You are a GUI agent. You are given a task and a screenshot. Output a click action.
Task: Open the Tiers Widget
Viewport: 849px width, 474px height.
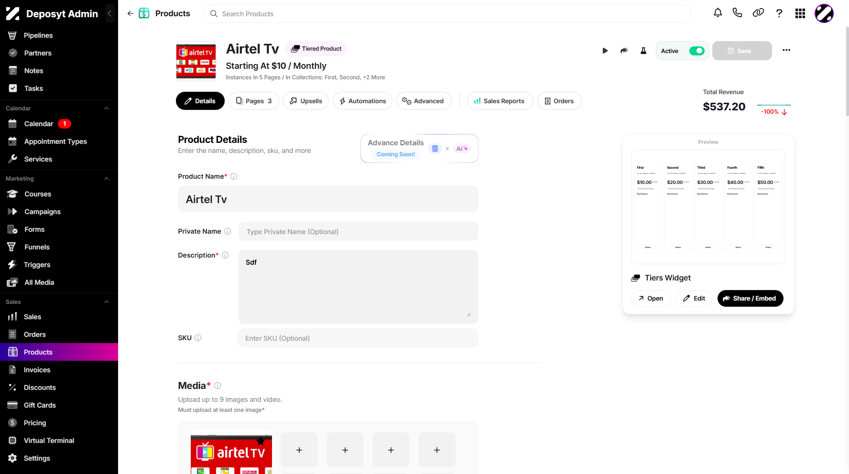pyautogui.click(x=651, y=298)
